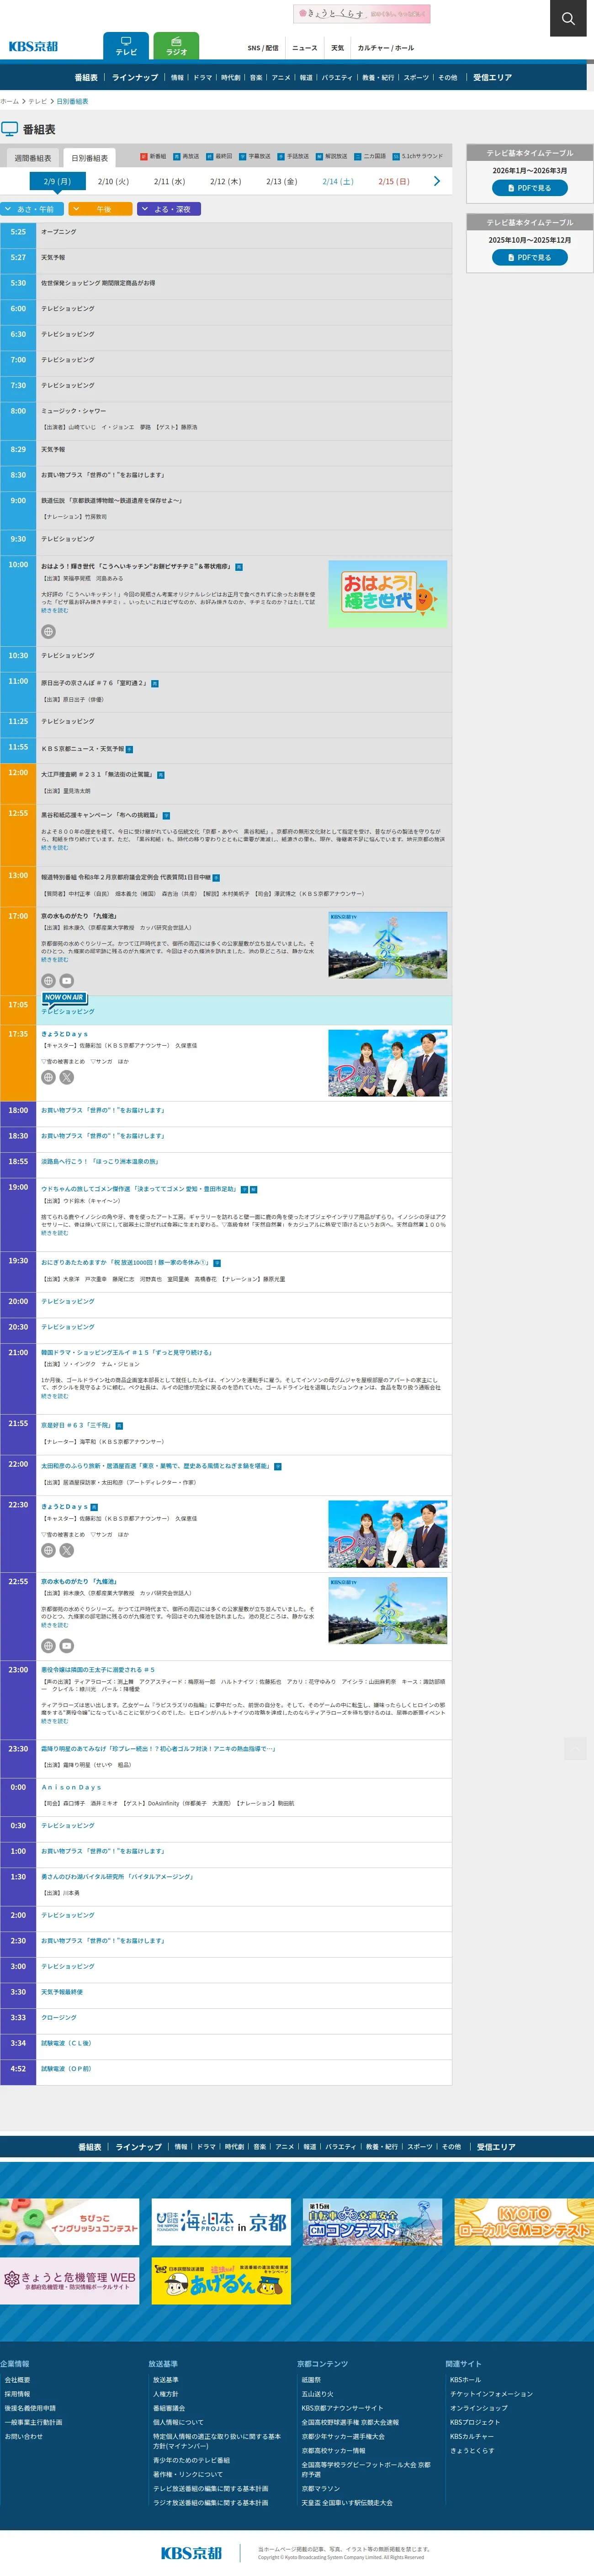The height and width of the screenshot is (2576, 594).
Task: Open the SNS / 配信 header link
Action: pyautogui.click(x=263, y=48)
